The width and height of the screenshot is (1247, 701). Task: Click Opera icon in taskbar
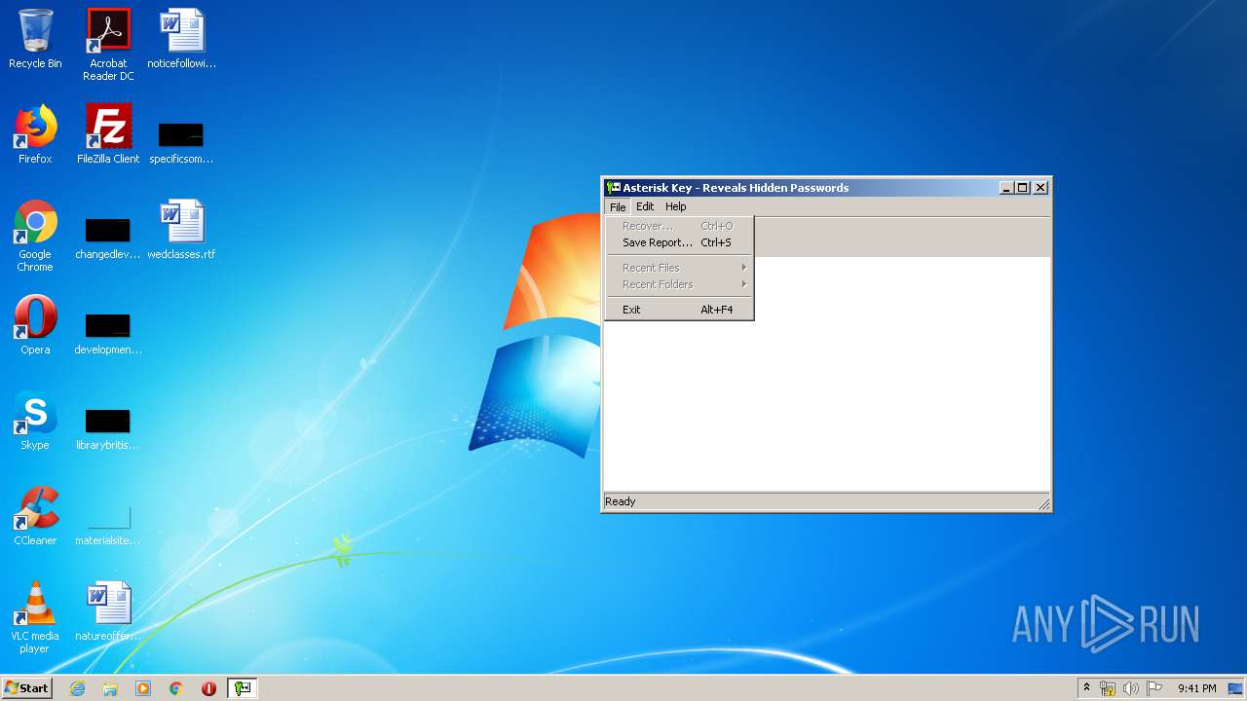(x=208, y=688)
